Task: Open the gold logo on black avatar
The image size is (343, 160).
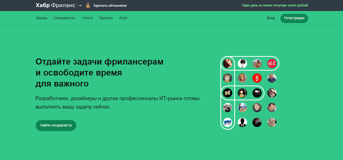Action: point(228,93)
